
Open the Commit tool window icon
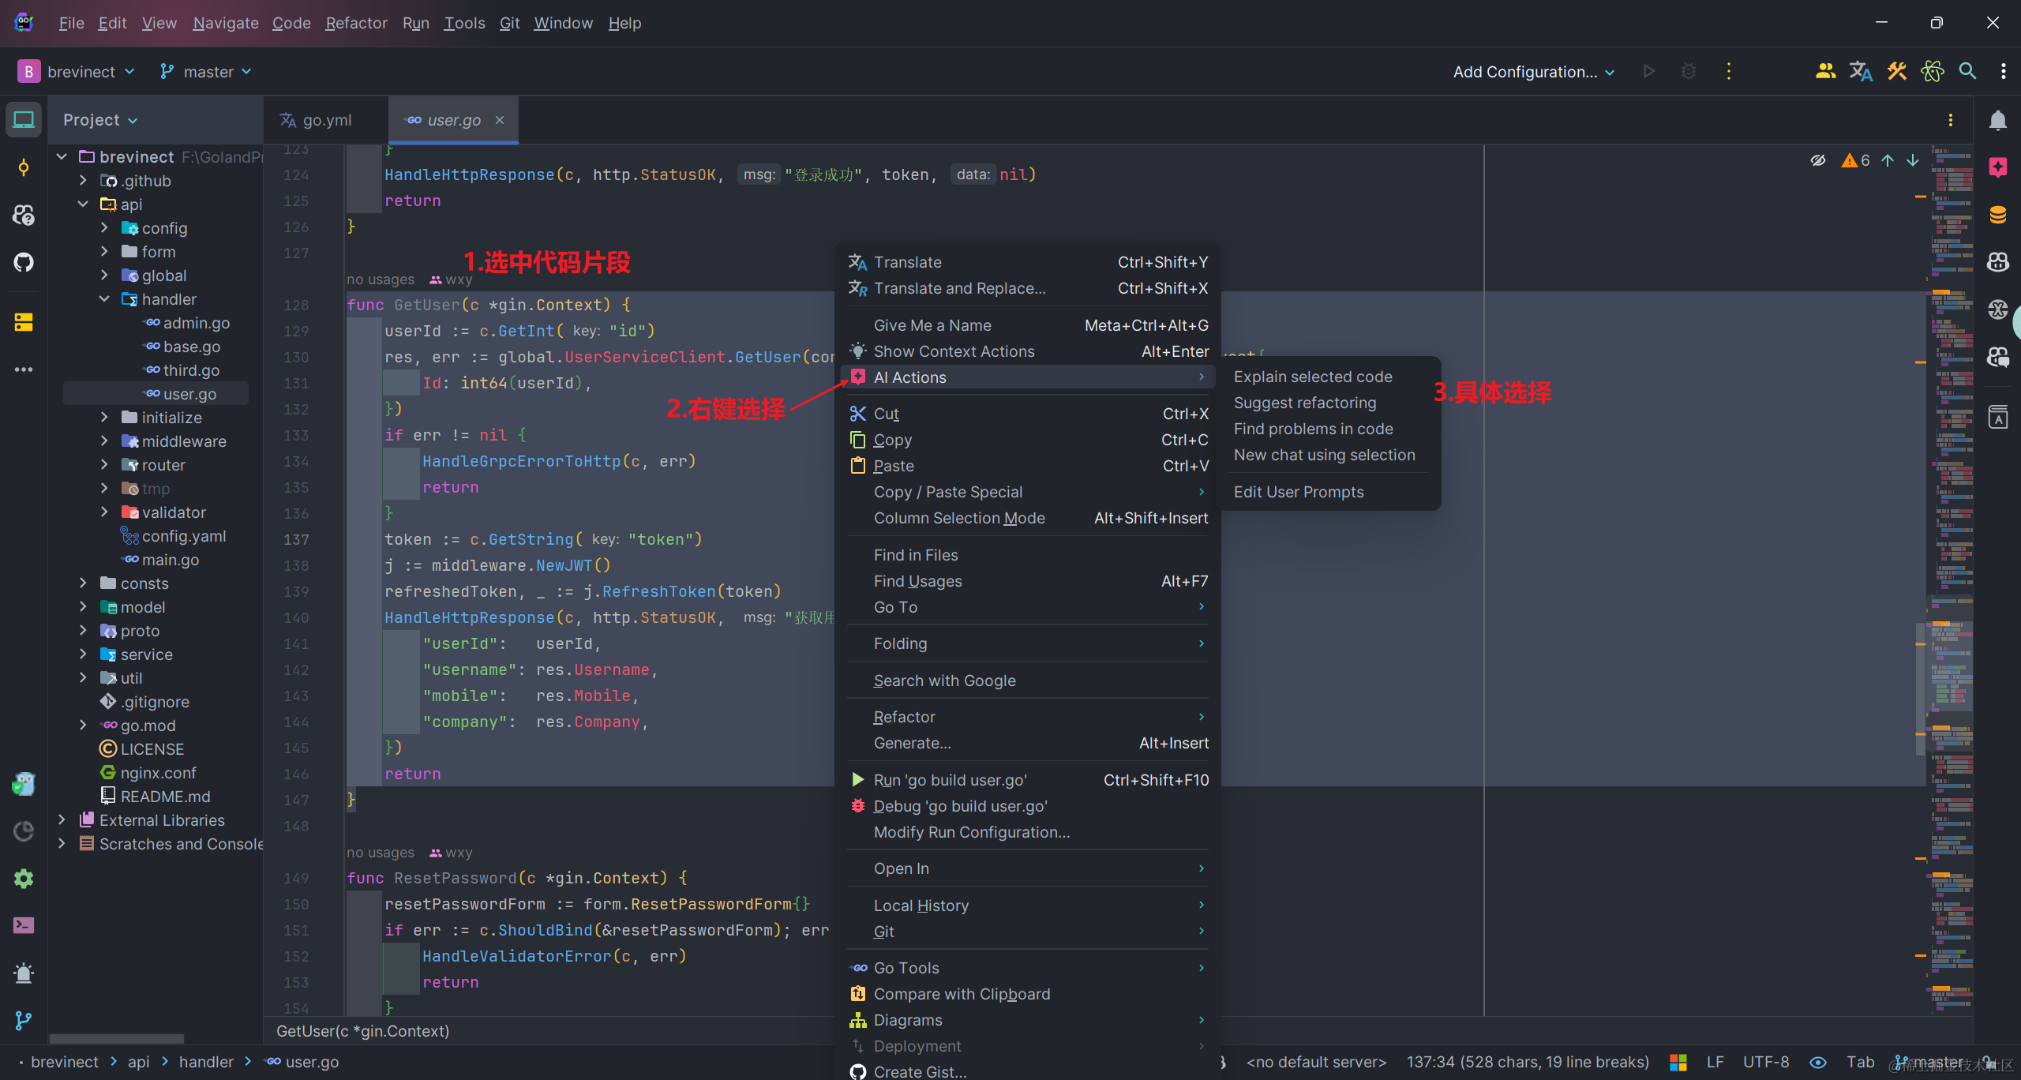(24, 167)
